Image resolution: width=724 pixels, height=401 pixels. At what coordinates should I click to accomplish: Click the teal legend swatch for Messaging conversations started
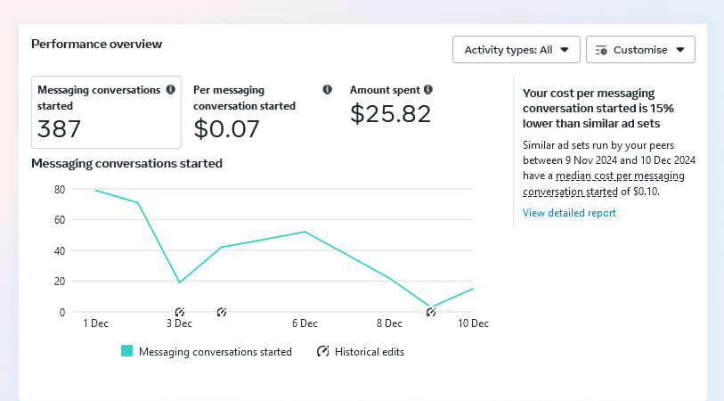[x=127, y=351]
